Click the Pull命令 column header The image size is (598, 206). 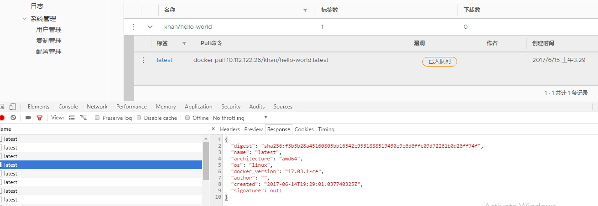click(211, 43)
